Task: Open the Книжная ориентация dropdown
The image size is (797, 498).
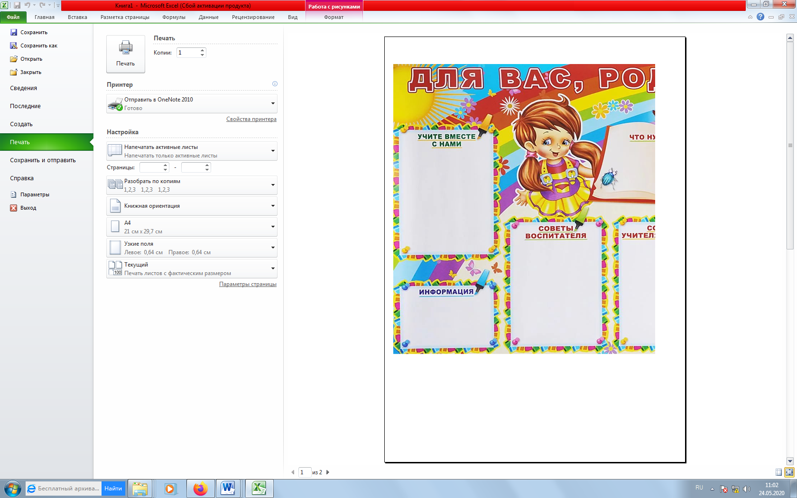Action: point(192,206)
